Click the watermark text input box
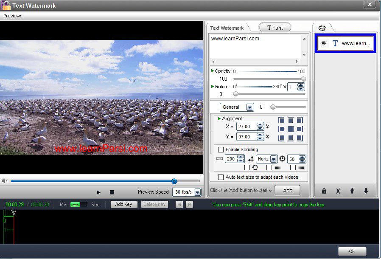The width and height of the screenshot is (381, 259). [255, 47]
